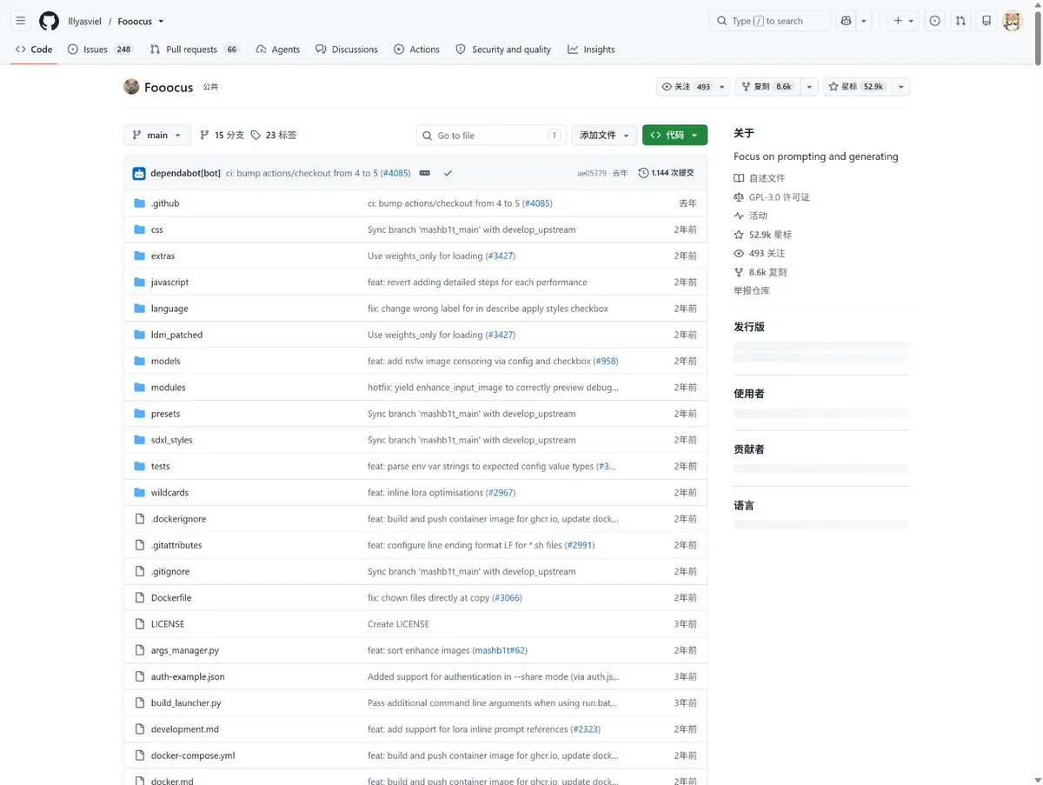The width and height of the screenshot is (1043, 785).
Task: Open the readme link in About
Action: (760, 178)
